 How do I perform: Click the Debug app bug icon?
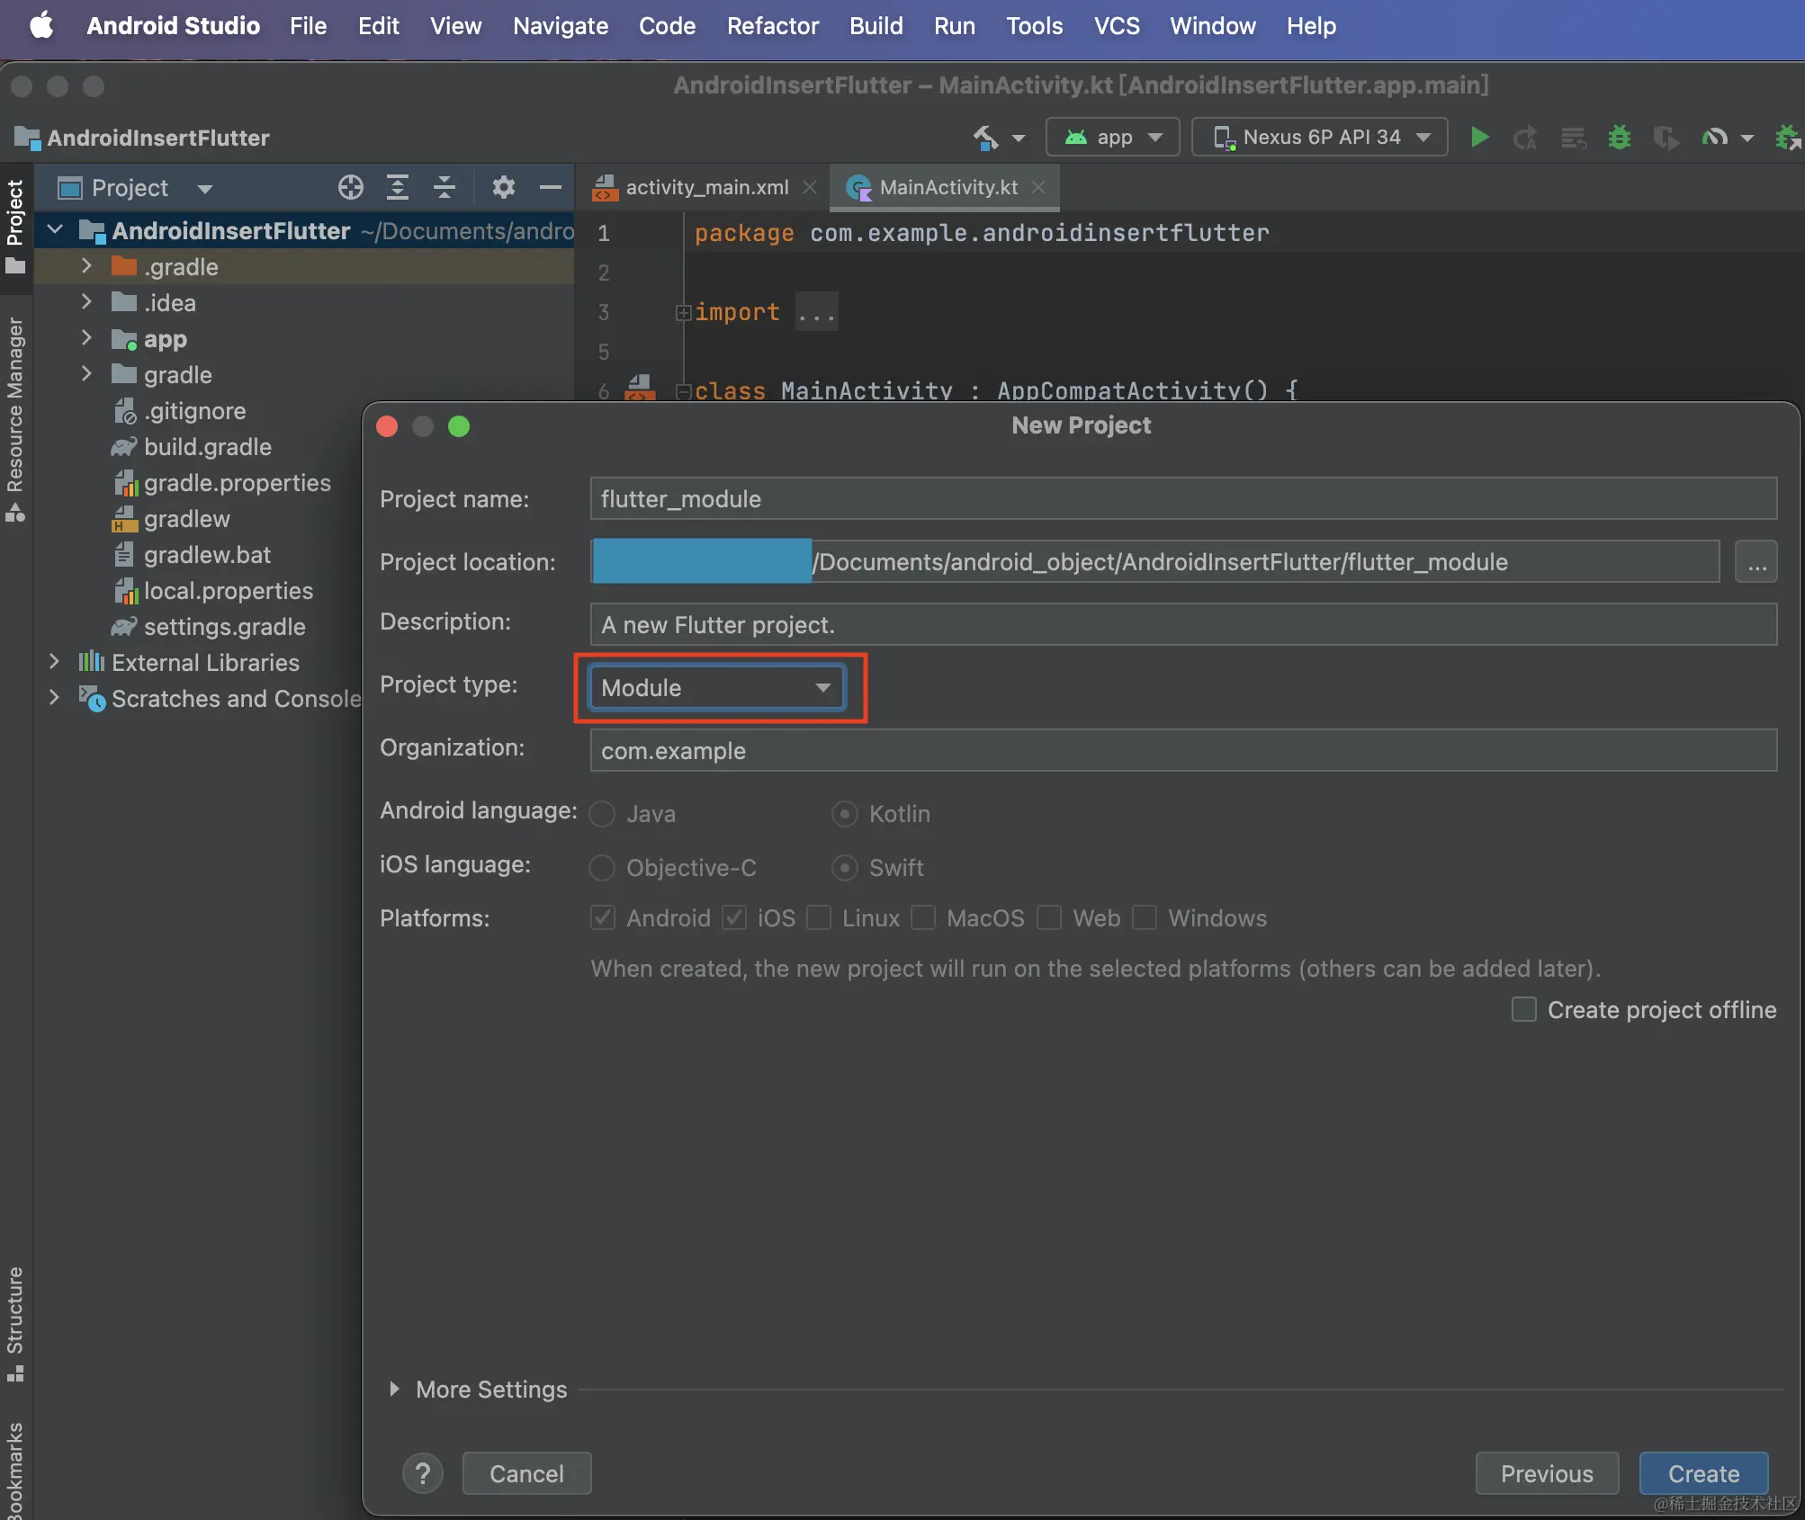(1619, 138)
